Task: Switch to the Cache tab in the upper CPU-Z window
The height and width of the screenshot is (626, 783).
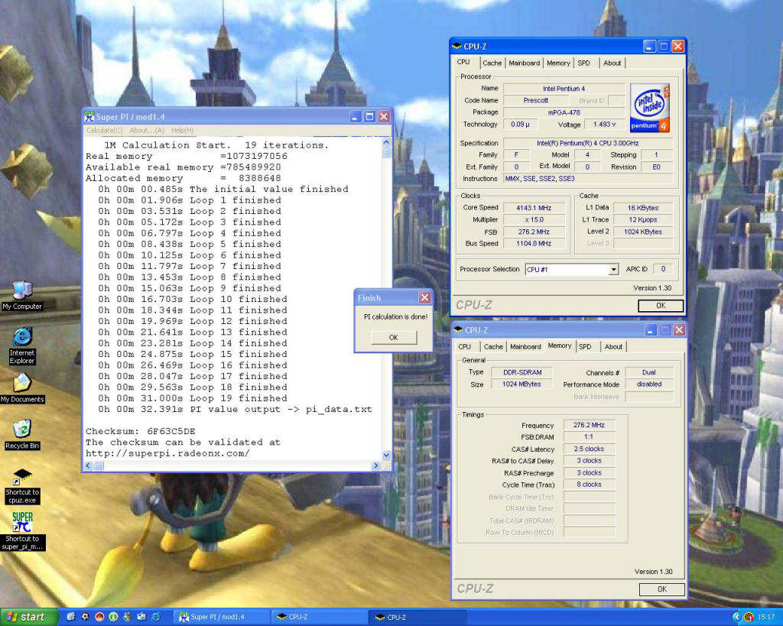Action: click(x=492, y=63)
